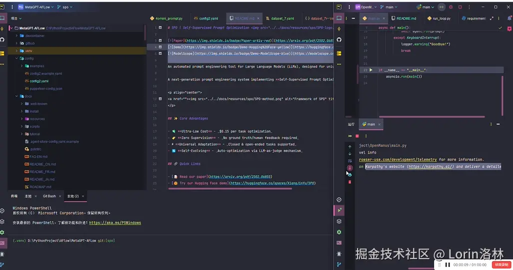Open notifications bell in OpenManus window
The height and width of the screenshot is (270, 513).
point(510,18)
